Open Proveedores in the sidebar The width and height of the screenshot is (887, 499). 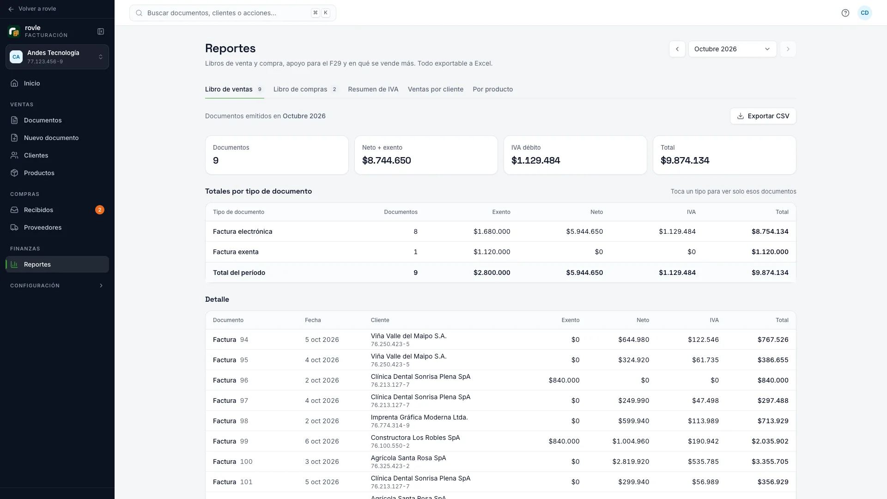[57, 227]
